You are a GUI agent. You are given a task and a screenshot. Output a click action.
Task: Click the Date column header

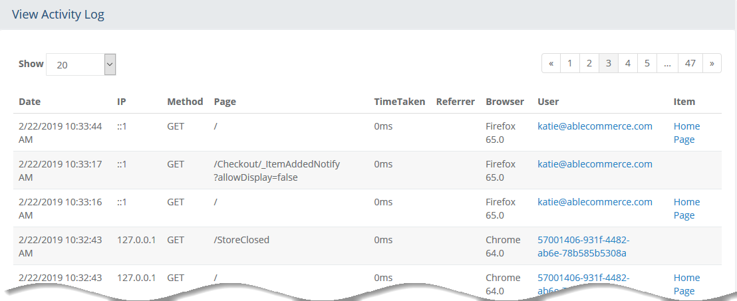pos(30,102)
